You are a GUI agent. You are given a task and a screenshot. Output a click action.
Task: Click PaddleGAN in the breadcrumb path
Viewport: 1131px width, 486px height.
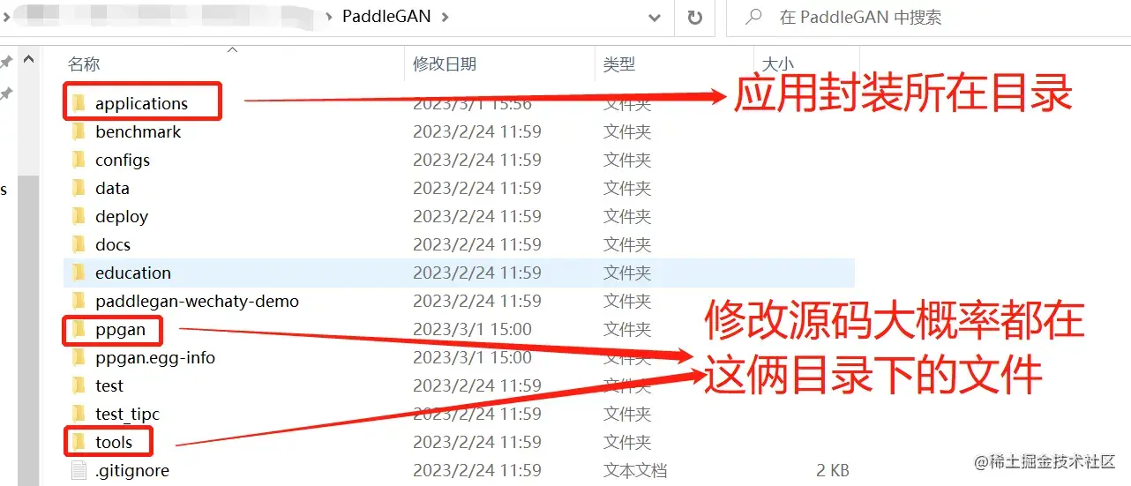(386, 17)
